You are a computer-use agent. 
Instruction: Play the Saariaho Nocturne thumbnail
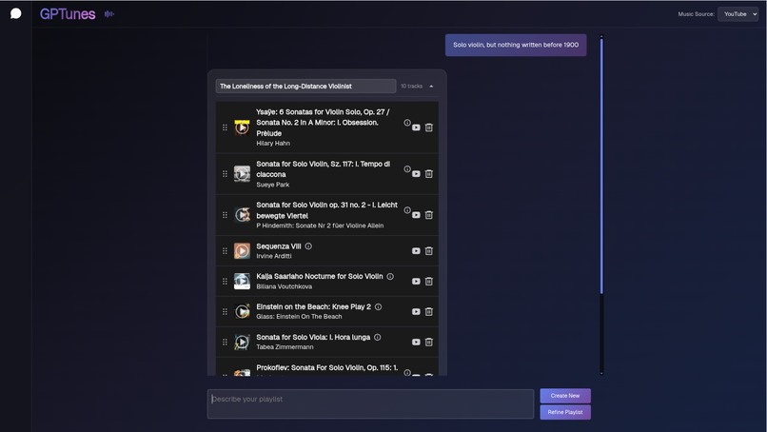click(x=242, y=282)
